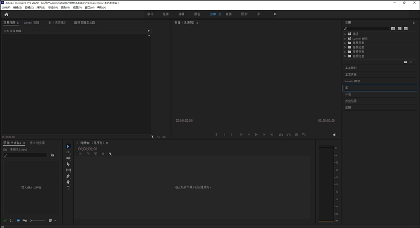
Task: Open the 基本图形 panel
Action: (x=351, y=68)
